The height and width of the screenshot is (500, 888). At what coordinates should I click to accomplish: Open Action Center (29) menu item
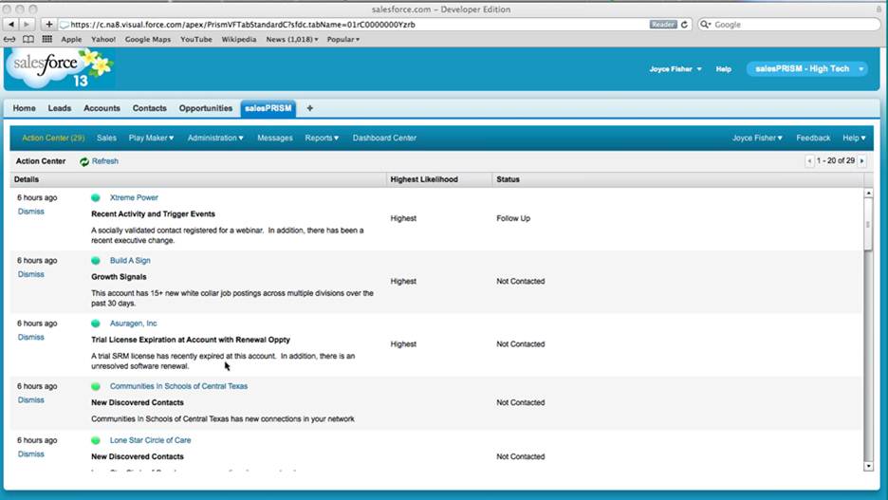[53, 139]
